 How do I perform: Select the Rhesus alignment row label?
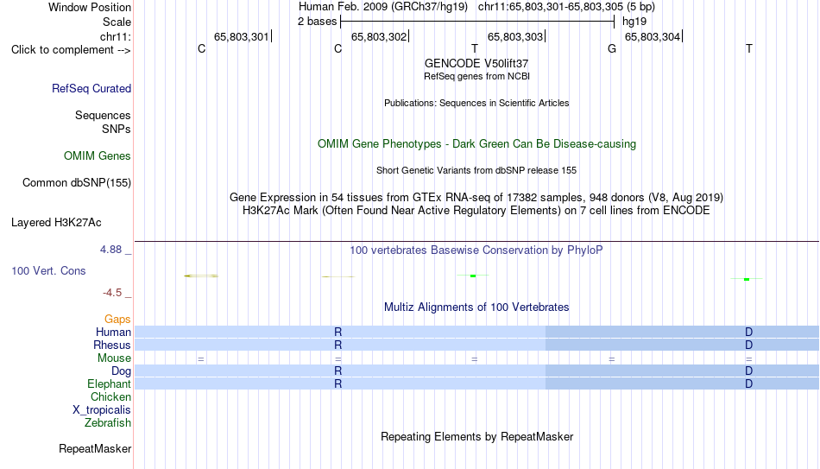(x=112, y=345)
